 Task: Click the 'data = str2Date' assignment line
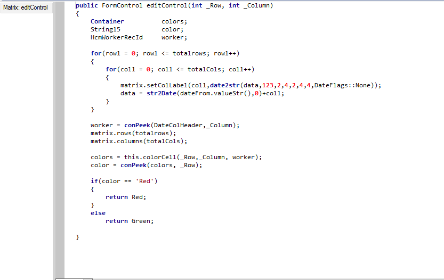pos(202,93)
